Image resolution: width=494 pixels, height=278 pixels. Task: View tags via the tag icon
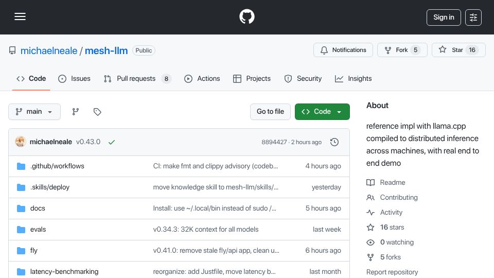[x=97, y=112]
